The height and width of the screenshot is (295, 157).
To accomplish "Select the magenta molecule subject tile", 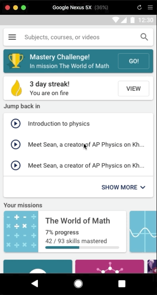I will click(x=110, y=266).
